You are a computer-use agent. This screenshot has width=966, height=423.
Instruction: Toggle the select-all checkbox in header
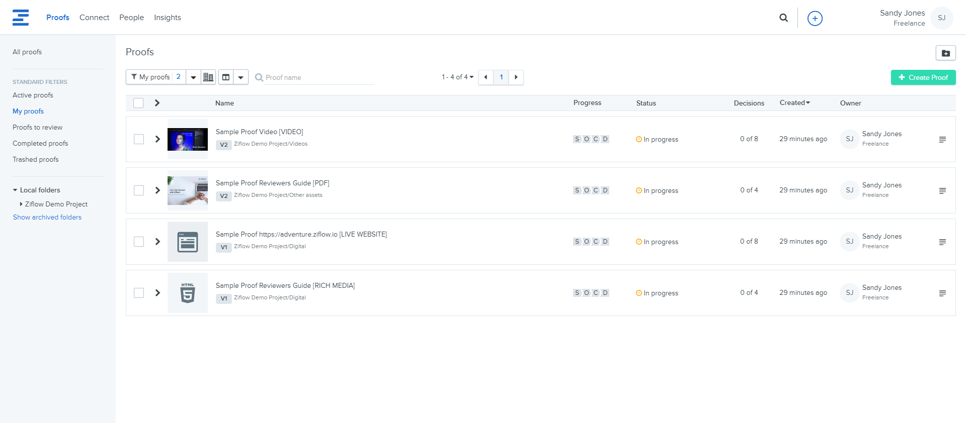pos(138,103)
